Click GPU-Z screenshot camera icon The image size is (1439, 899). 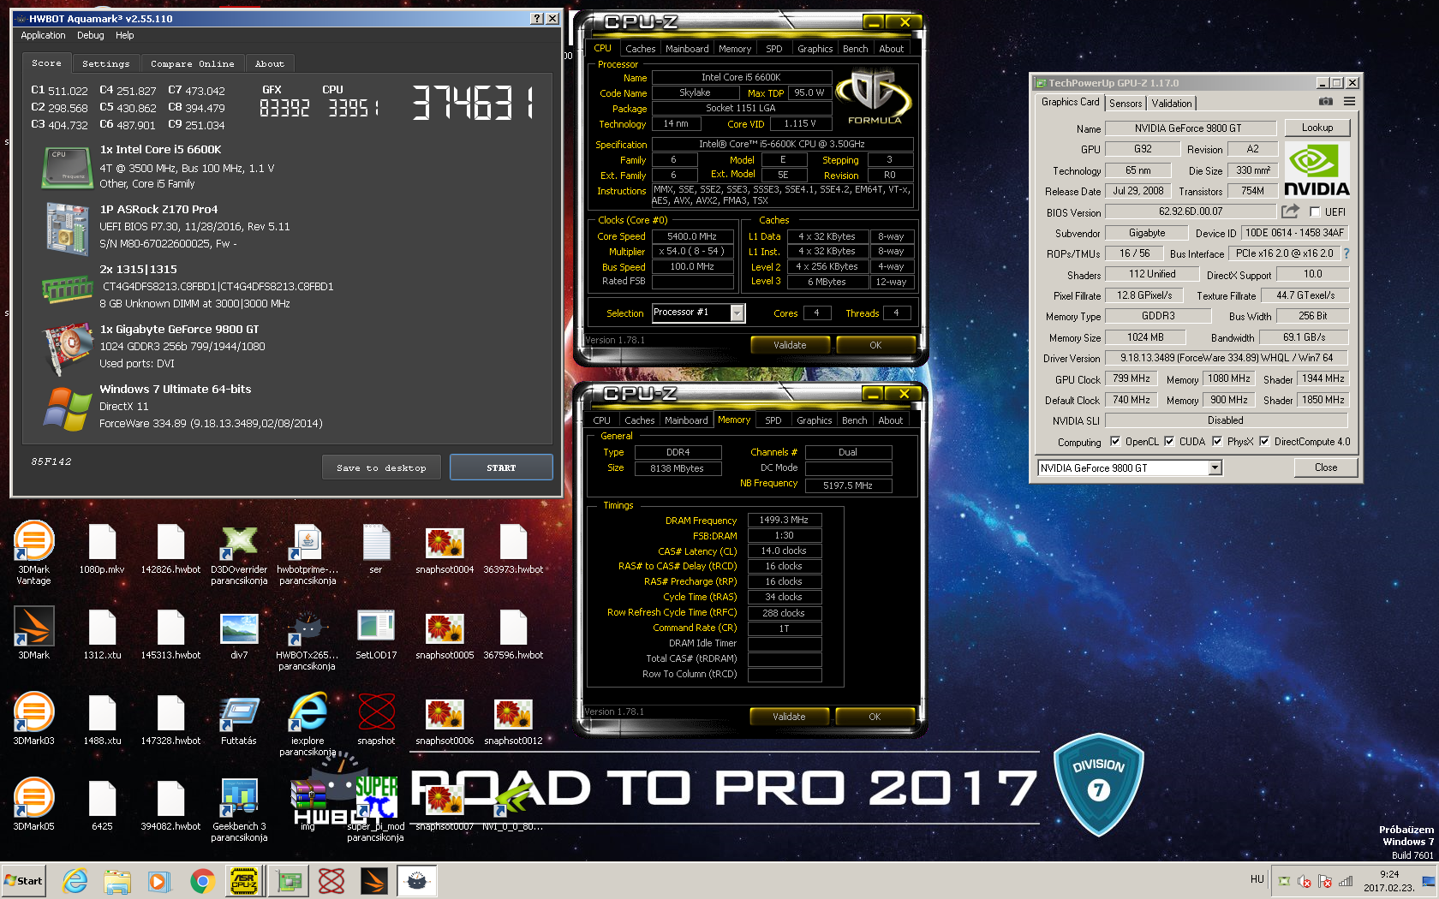click(1325, 102)
